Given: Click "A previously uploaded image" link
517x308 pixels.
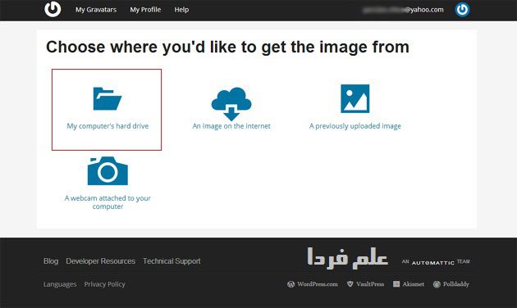Looking at the screenshot, I should 355,126.
